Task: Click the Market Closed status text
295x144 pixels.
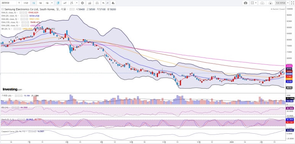Action: pos(279,9)
